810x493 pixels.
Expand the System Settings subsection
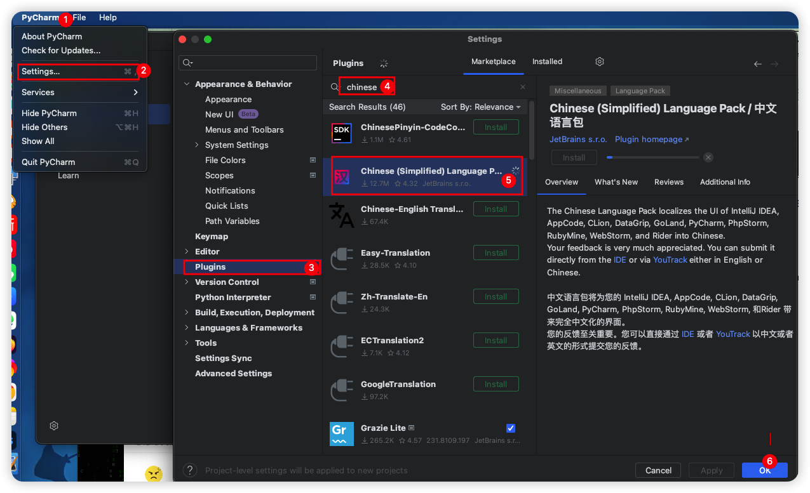click(197, 145)
